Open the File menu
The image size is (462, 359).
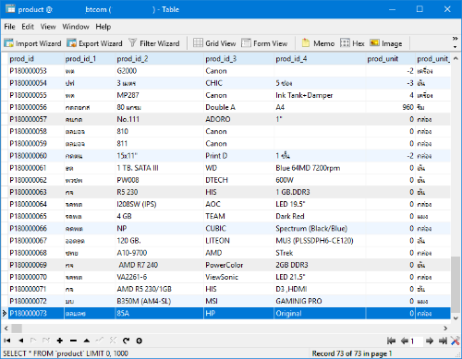(x=9, y=27)
